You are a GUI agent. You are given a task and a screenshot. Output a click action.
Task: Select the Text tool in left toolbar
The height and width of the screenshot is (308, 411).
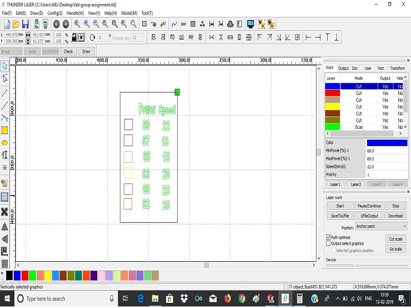click(x=5, y=155)
